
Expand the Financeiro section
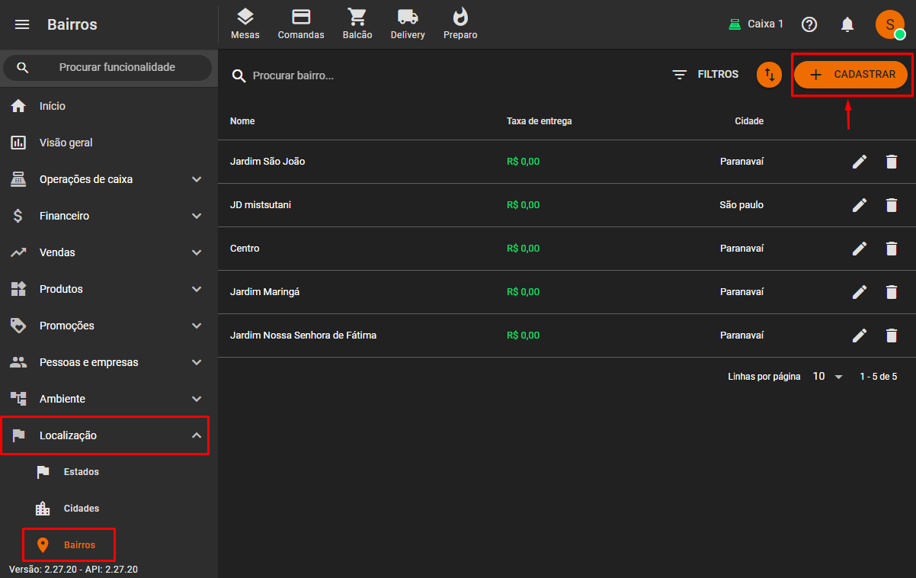coord(104,216)
